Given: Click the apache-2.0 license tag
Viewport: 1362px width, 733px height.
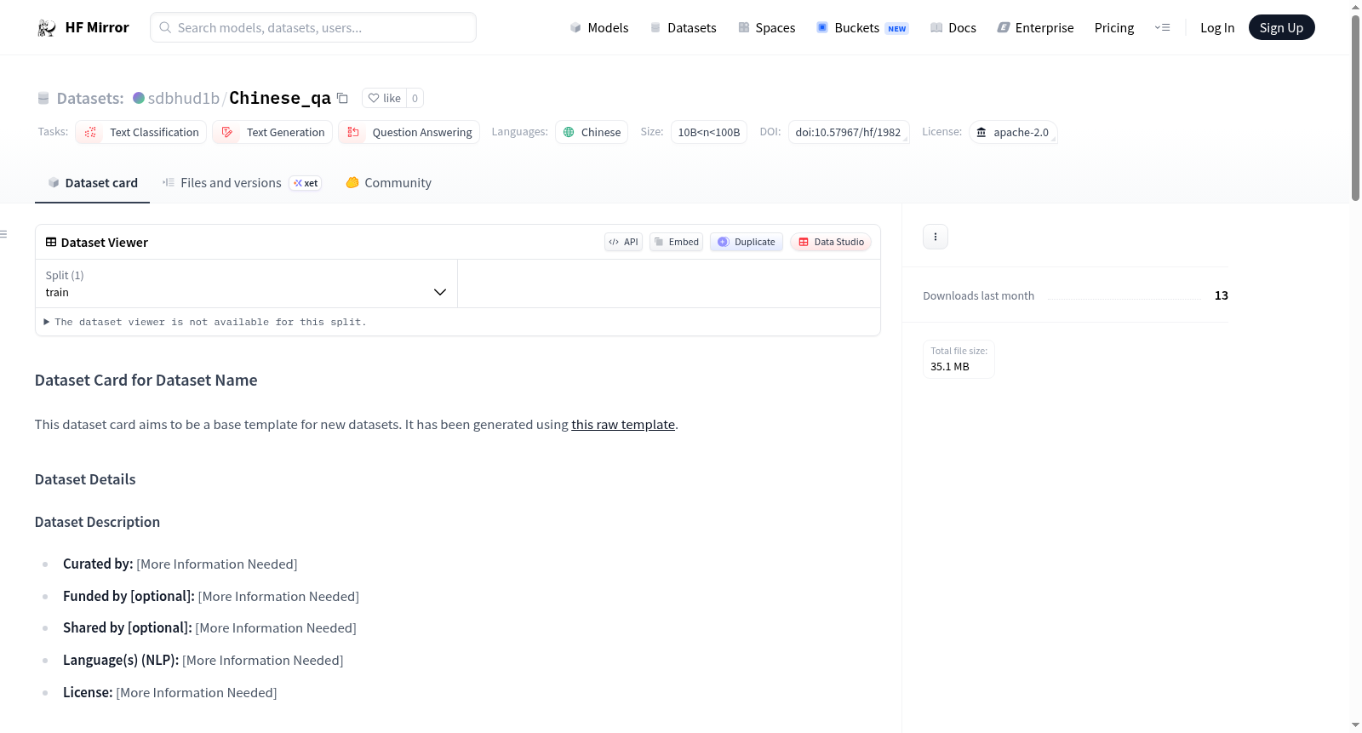Looking at the screenshot, I should pyautogui.click(x=1013, y=132).
